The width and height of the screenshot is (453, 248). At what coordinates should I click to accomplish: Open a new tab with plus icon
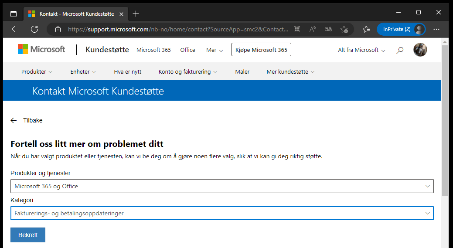(x=136, y=14)
